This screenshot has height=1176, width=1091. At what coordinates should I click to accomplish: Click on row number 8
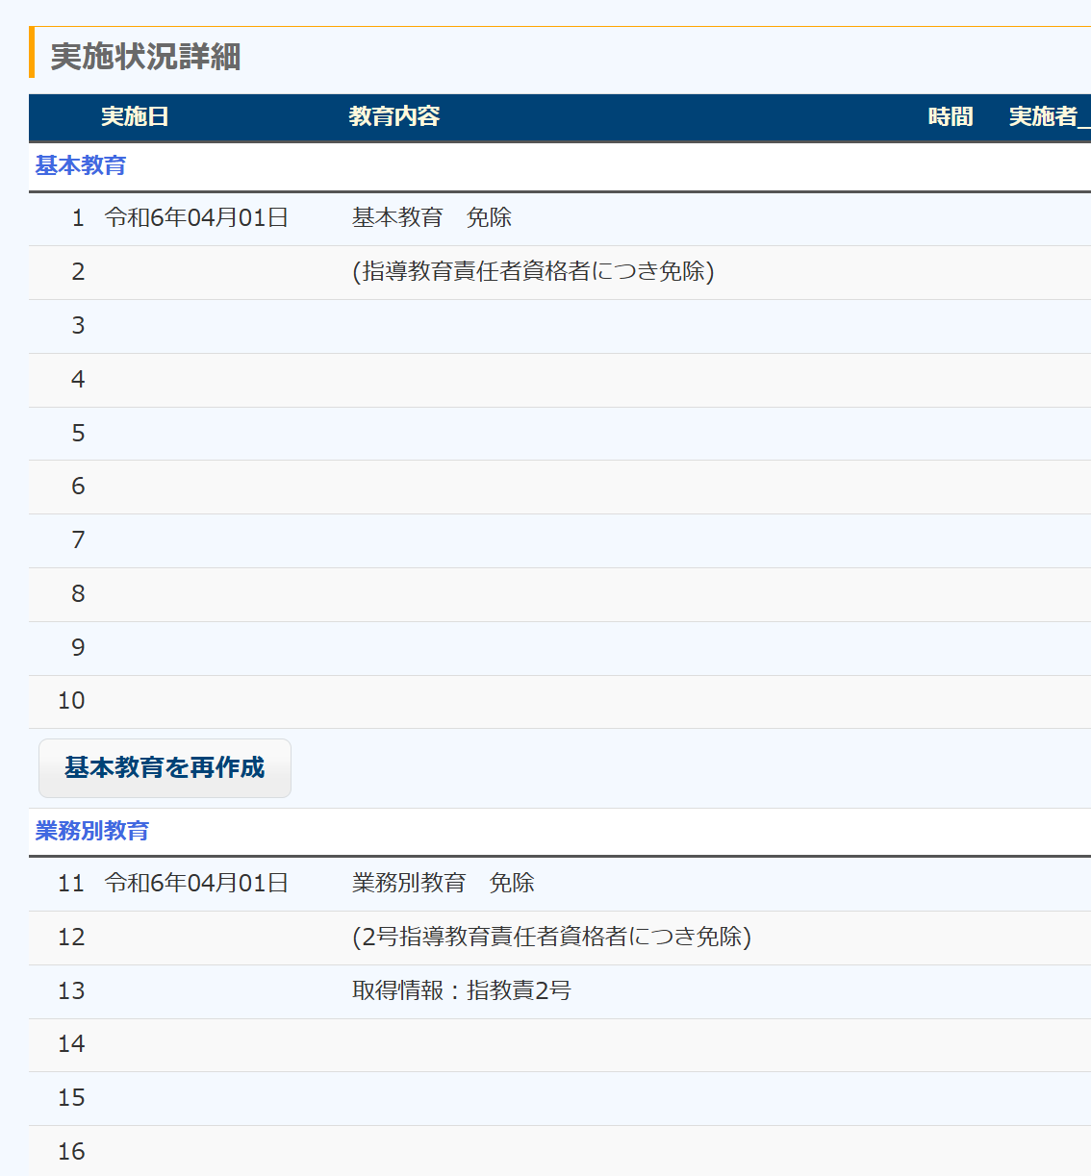tap(78, 594)
